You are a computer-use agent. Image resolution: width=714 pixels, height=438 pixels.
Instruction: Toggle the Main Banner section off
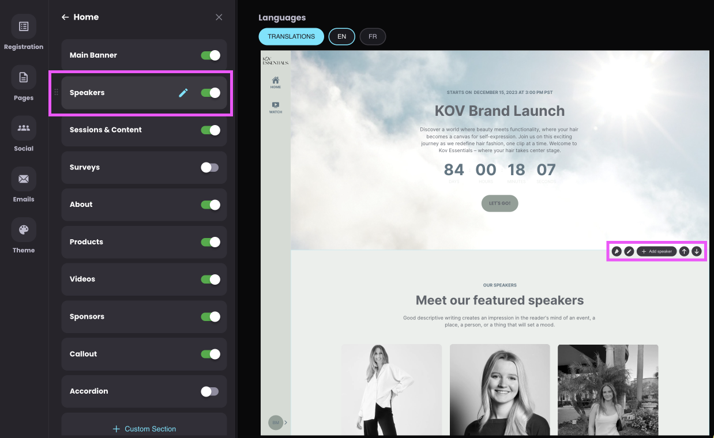(211, 55)
